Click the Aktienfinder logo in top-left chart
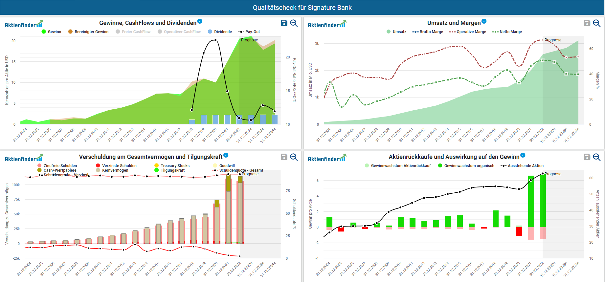The height and width of the screenshot is (282, 605). [x=24, y=24]
